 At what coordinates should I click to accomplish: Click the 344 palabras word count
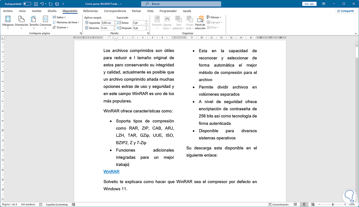tap(28, 205)
